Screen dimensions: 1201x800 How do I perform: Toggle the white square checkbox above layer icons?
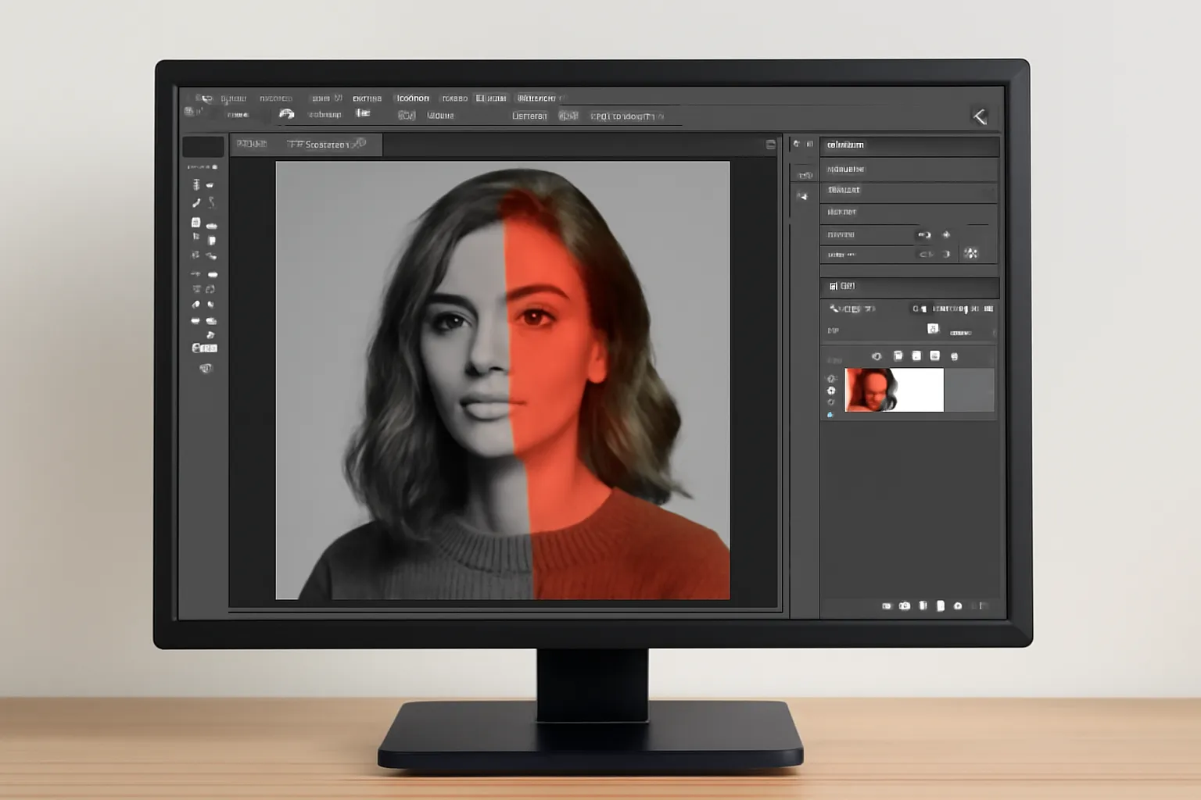[x=933, y=329]
